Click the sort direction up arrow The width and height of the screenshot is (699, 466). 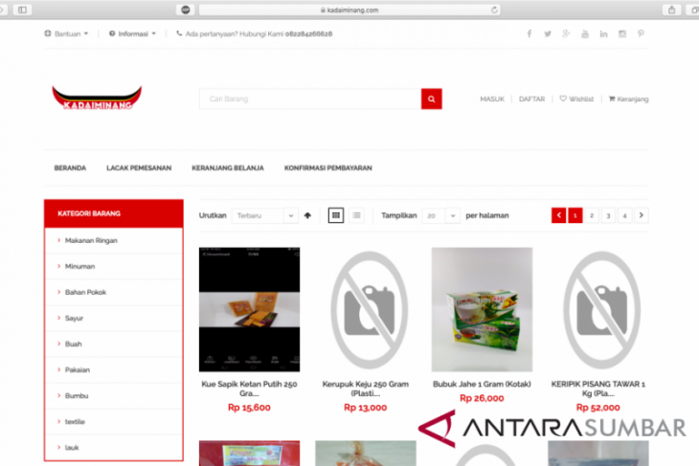click(307, 215)
